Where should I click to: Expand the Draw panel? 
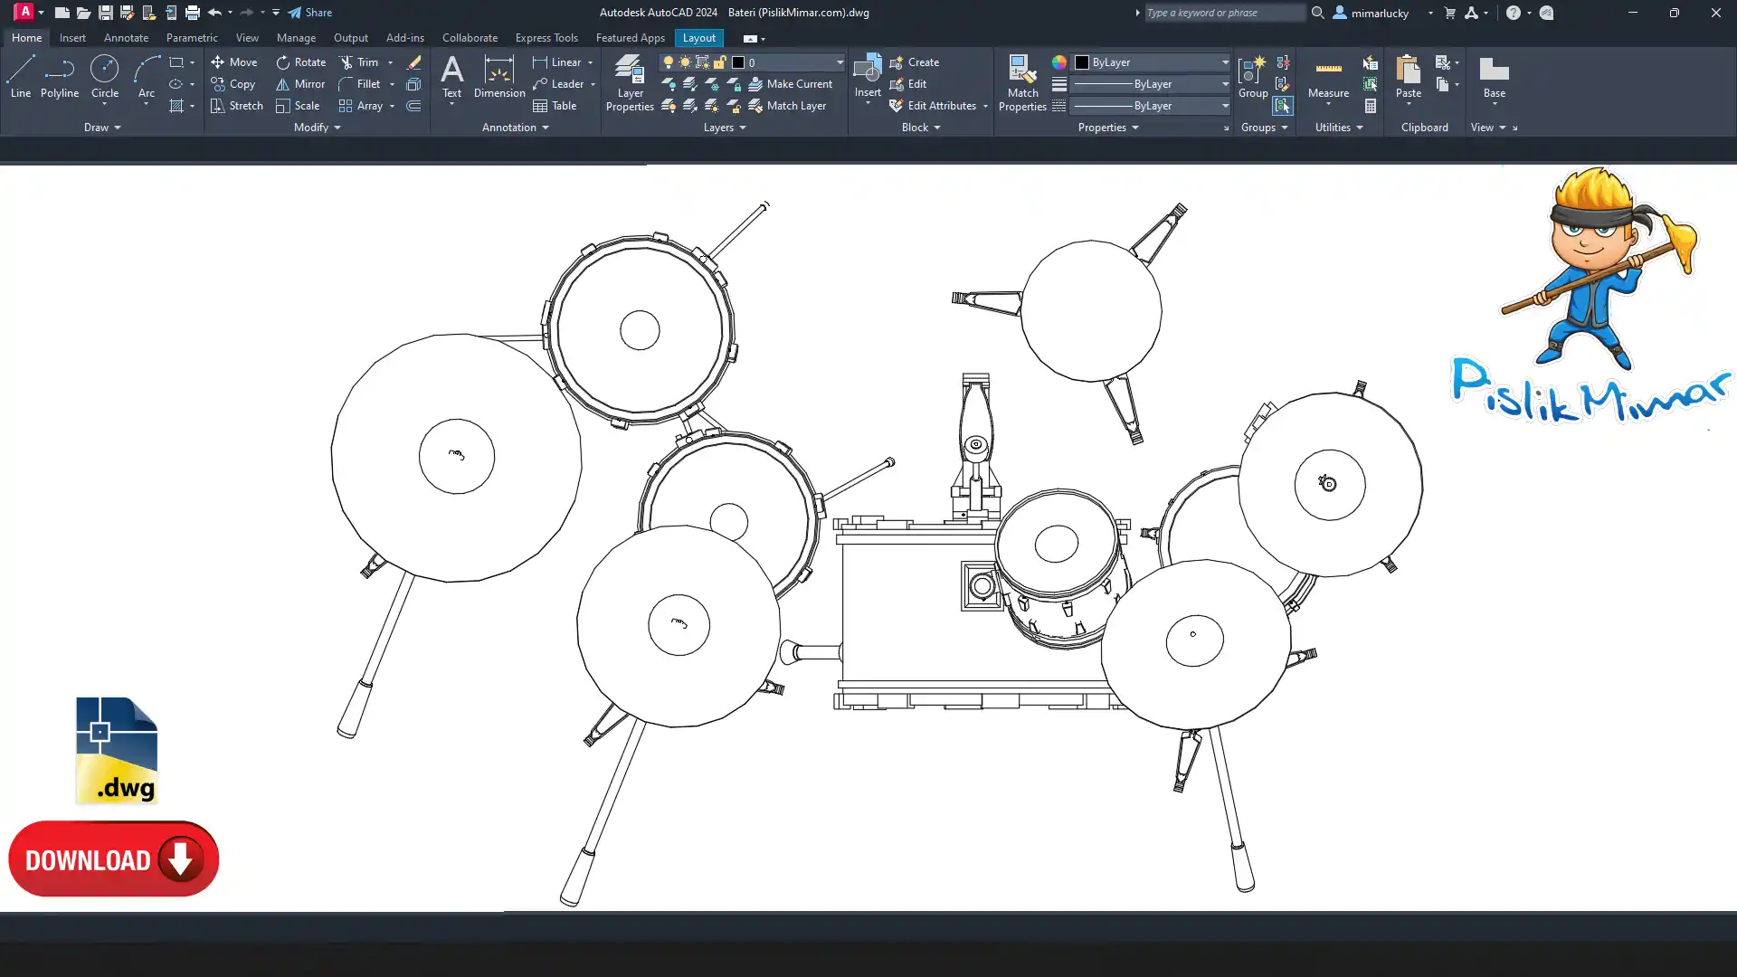tap(102, 128)
